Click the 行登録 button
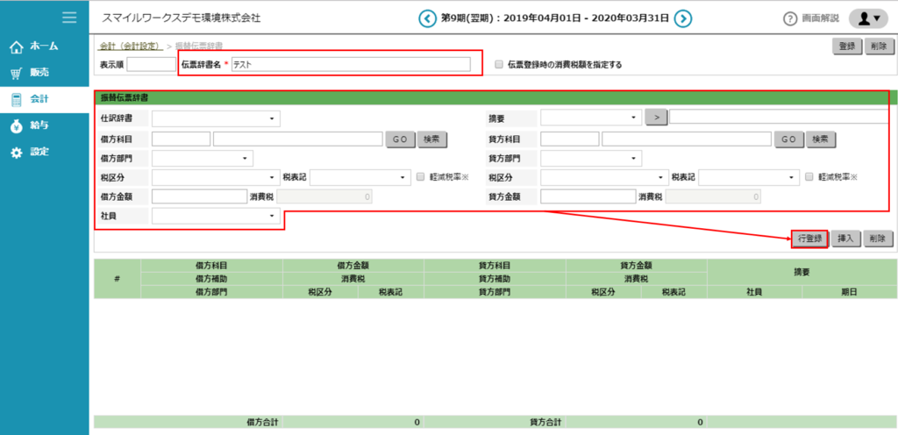The width and height of the screenshot is (898, 435). tap(810, 239)
